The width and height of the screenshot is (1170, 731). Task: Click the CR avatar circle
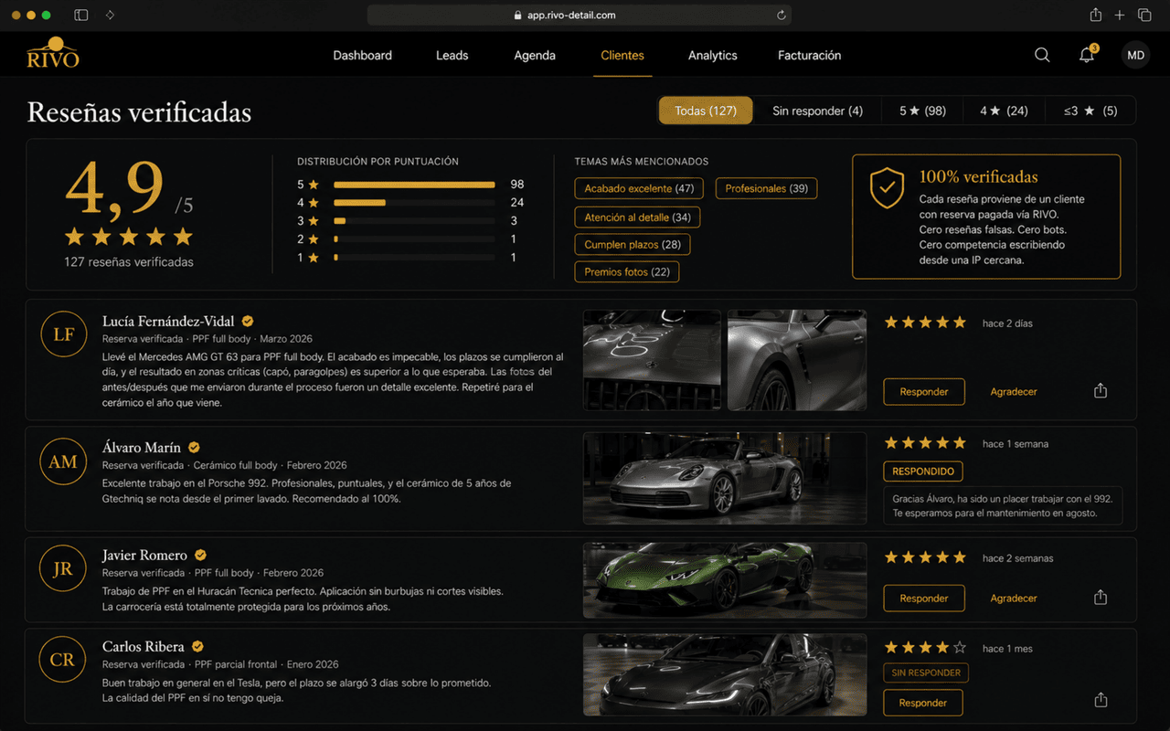pyautogui.click(x=63, y=660)
